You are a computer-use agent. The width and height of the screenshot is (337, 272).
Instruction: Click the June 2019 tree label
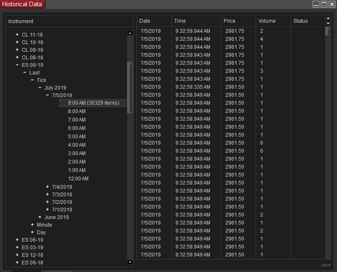coord(57,217)
